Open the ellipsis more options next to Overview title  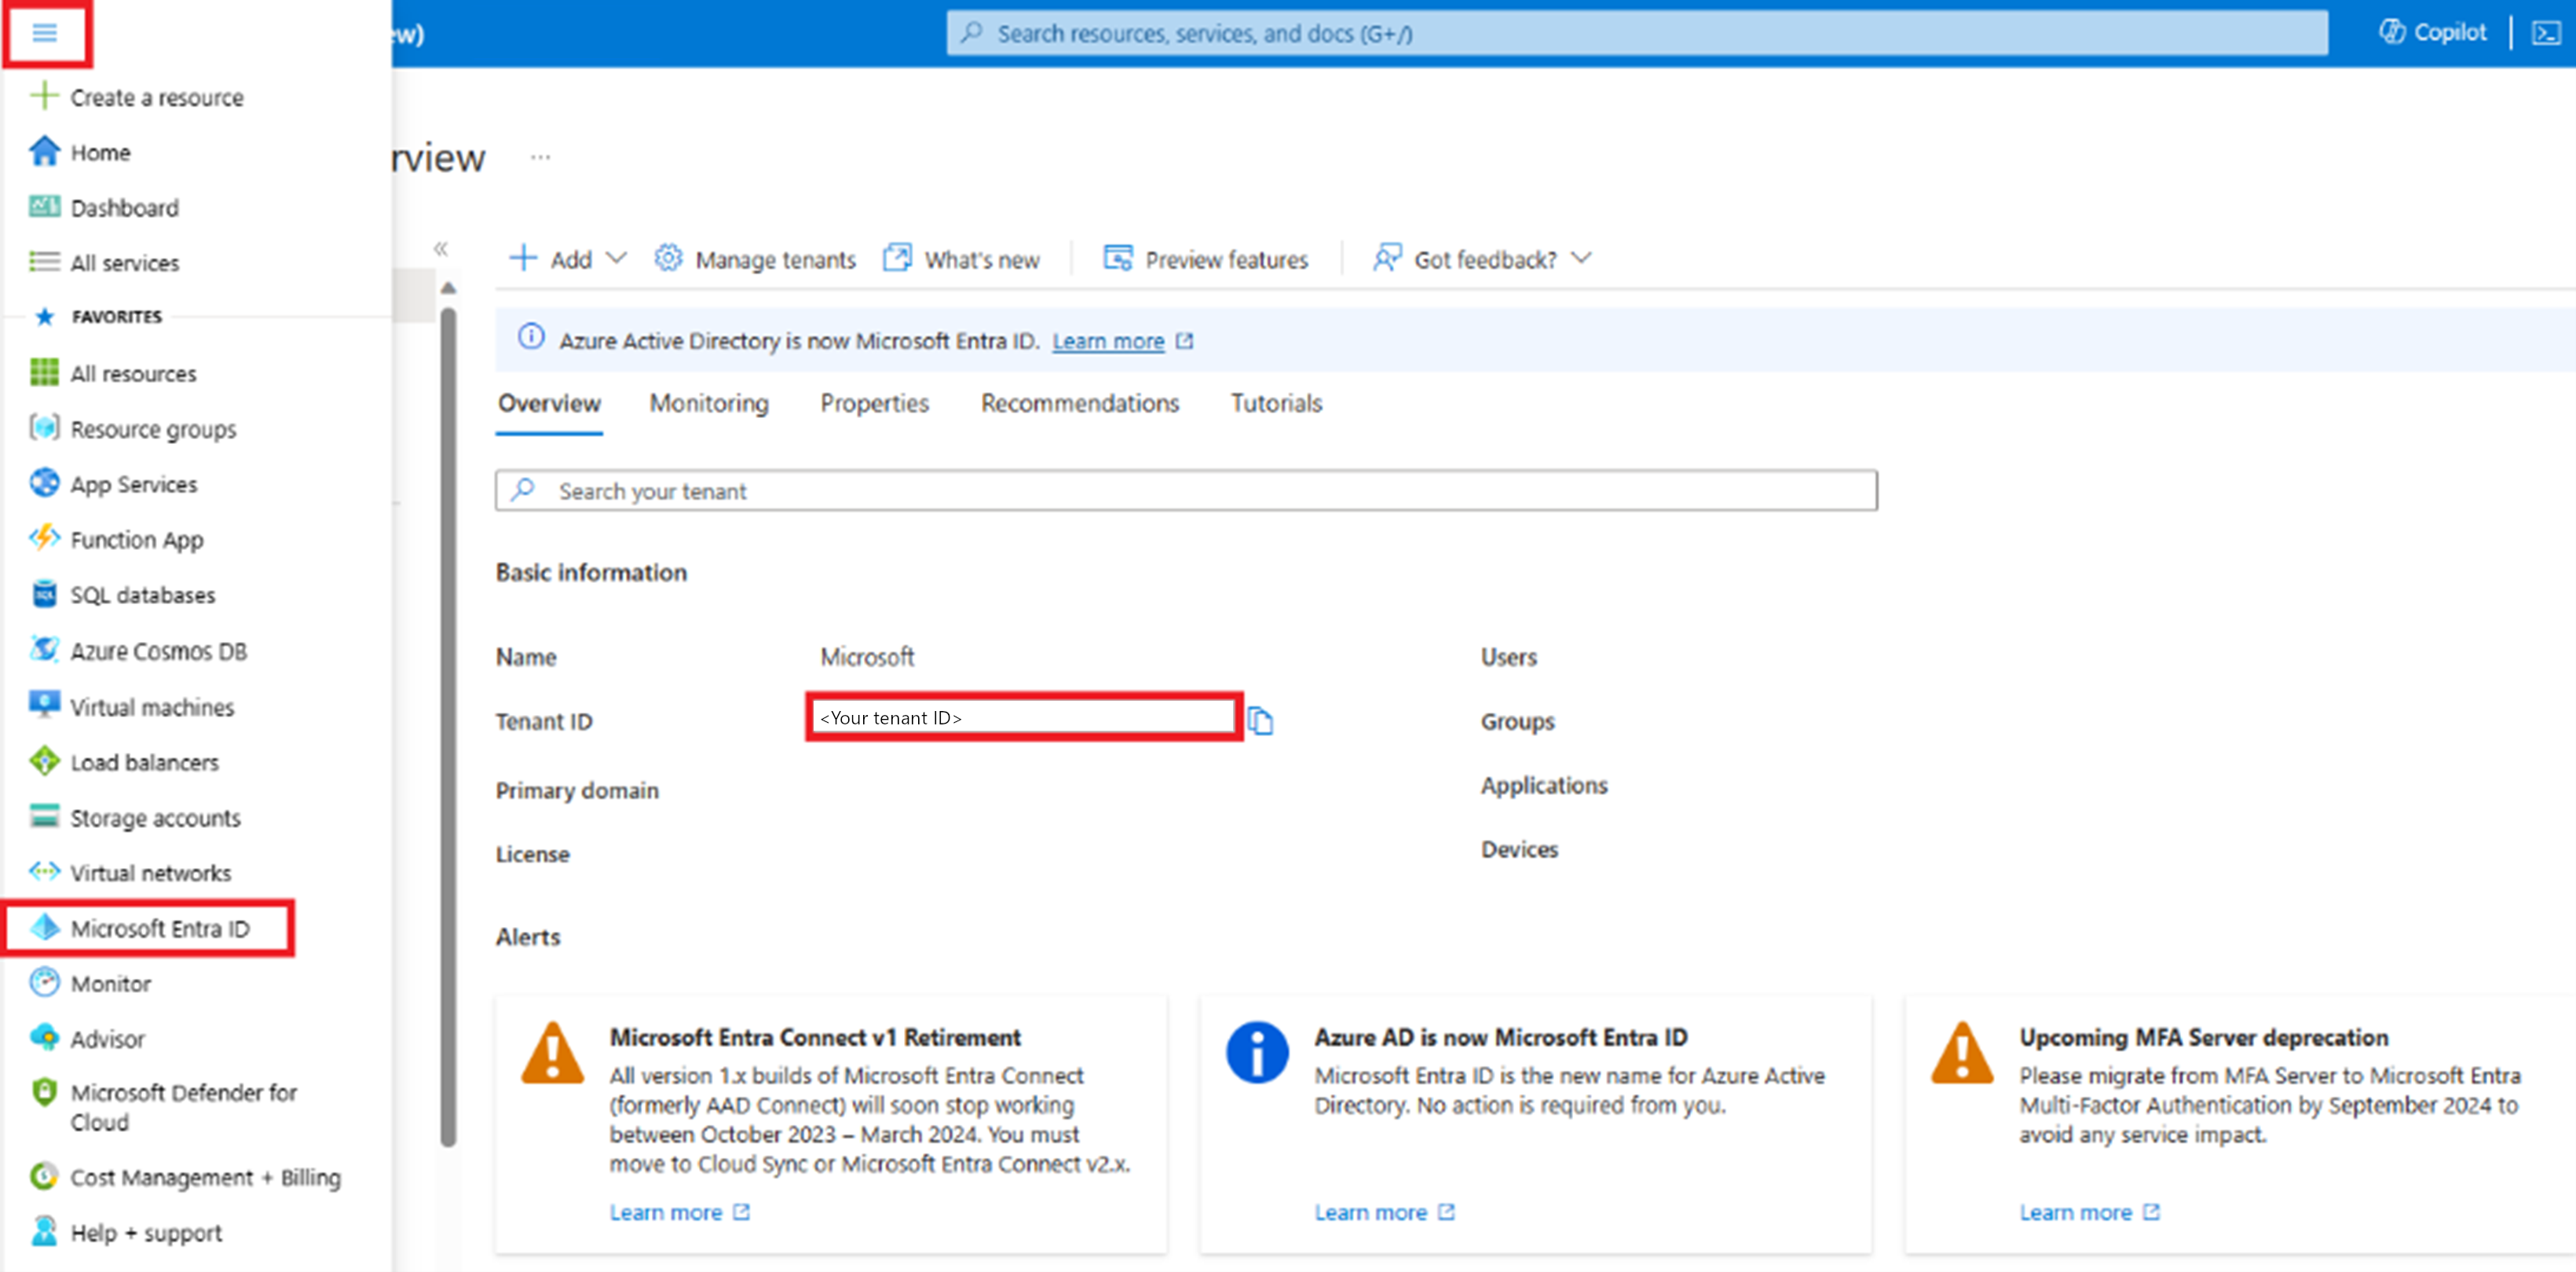(540, 157)
